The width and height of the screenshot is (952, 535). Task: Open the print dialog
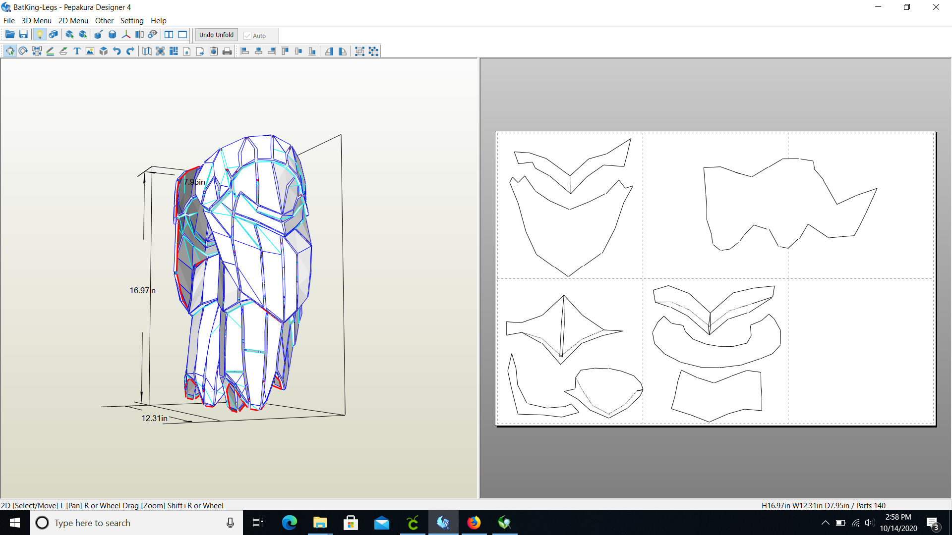[x=227, y=51]
